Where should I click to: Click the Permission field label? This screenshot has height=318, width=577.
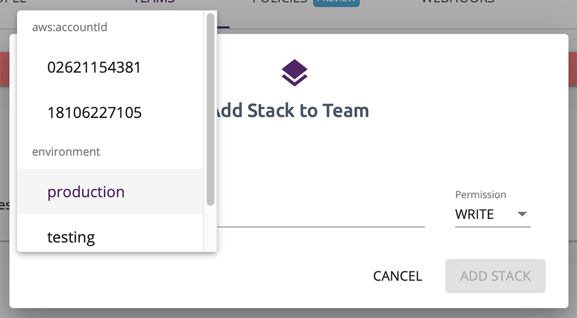(481, 195)
